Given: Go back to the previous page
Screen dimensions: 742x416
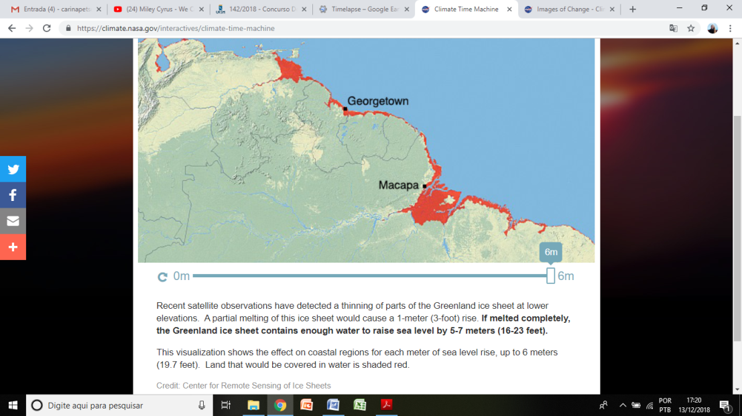Looking at the screenshot, I should [x=11, y=28].
